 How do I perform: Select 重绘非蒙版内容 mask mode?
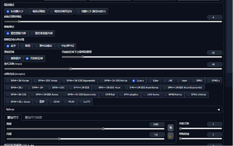click(x=42, y=33)
